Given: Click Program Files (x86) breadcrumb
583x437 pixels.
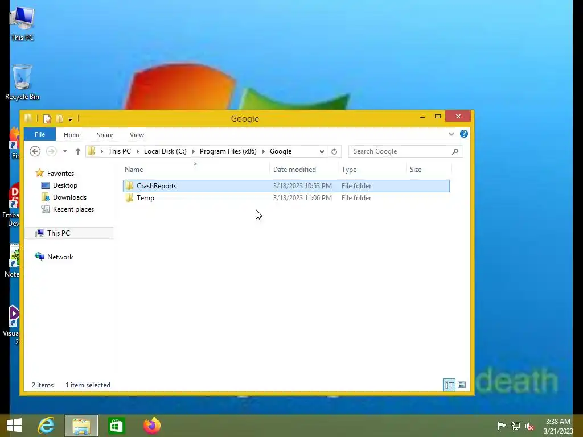Looking at the screenshot, I should pyautogui.click(x=228, y=151).
